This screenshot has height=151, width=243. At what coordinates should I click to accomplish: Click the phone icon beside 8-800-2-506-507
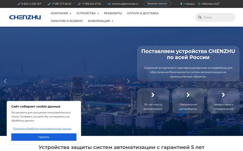pyautogui.click(x=19, y=4)
